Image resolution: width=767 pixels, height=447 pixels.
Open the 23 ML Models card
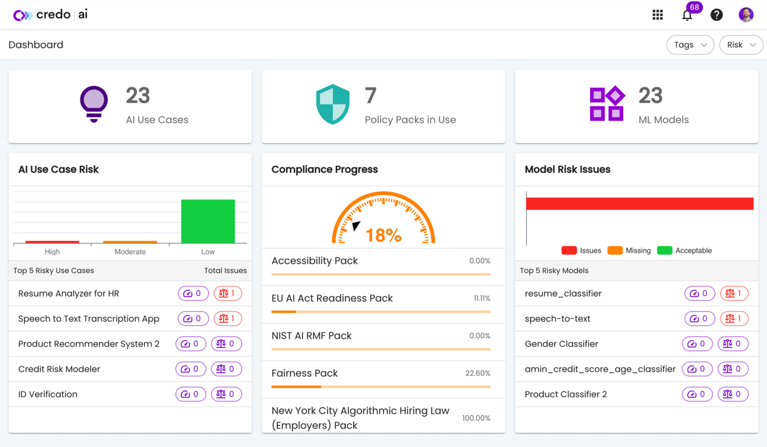point(637,107)
